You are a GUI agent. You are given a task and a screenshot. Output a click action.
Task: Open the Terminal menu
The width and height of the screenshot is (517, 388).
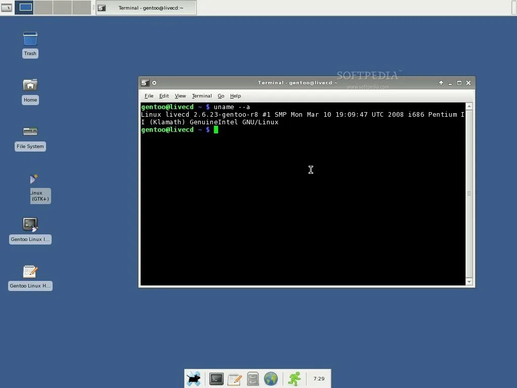202,96
